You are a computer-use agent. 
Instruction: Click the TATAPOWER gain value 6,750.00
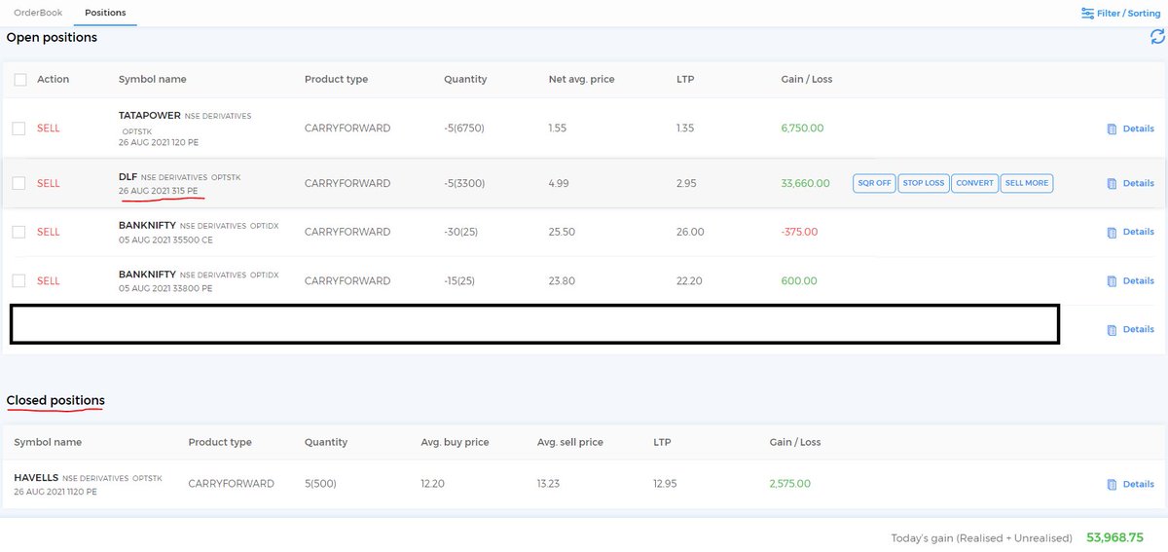[x=803, y=129]
